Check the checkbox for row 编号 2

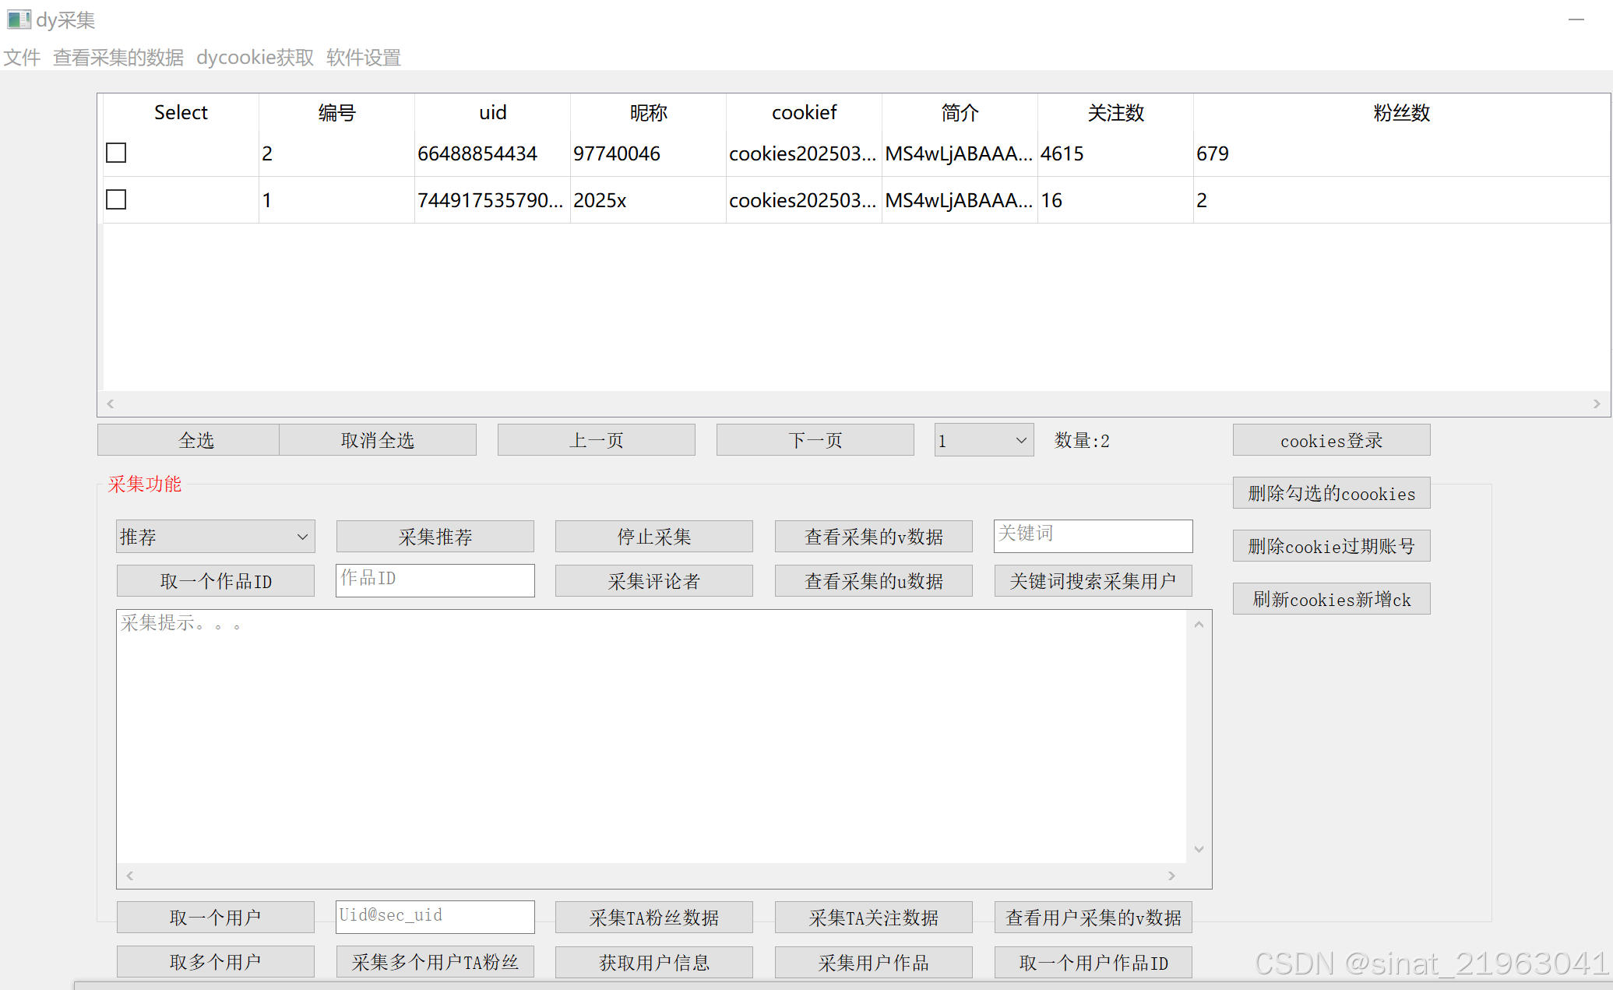pos(116,153)
